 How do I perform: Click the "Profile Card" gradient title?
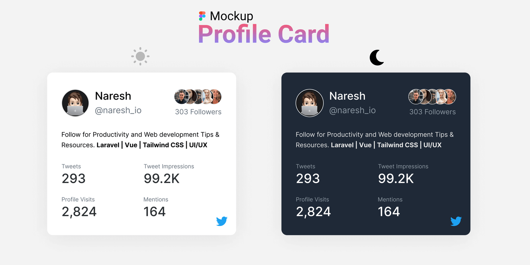pyautogui.click(x=264, y=34)
